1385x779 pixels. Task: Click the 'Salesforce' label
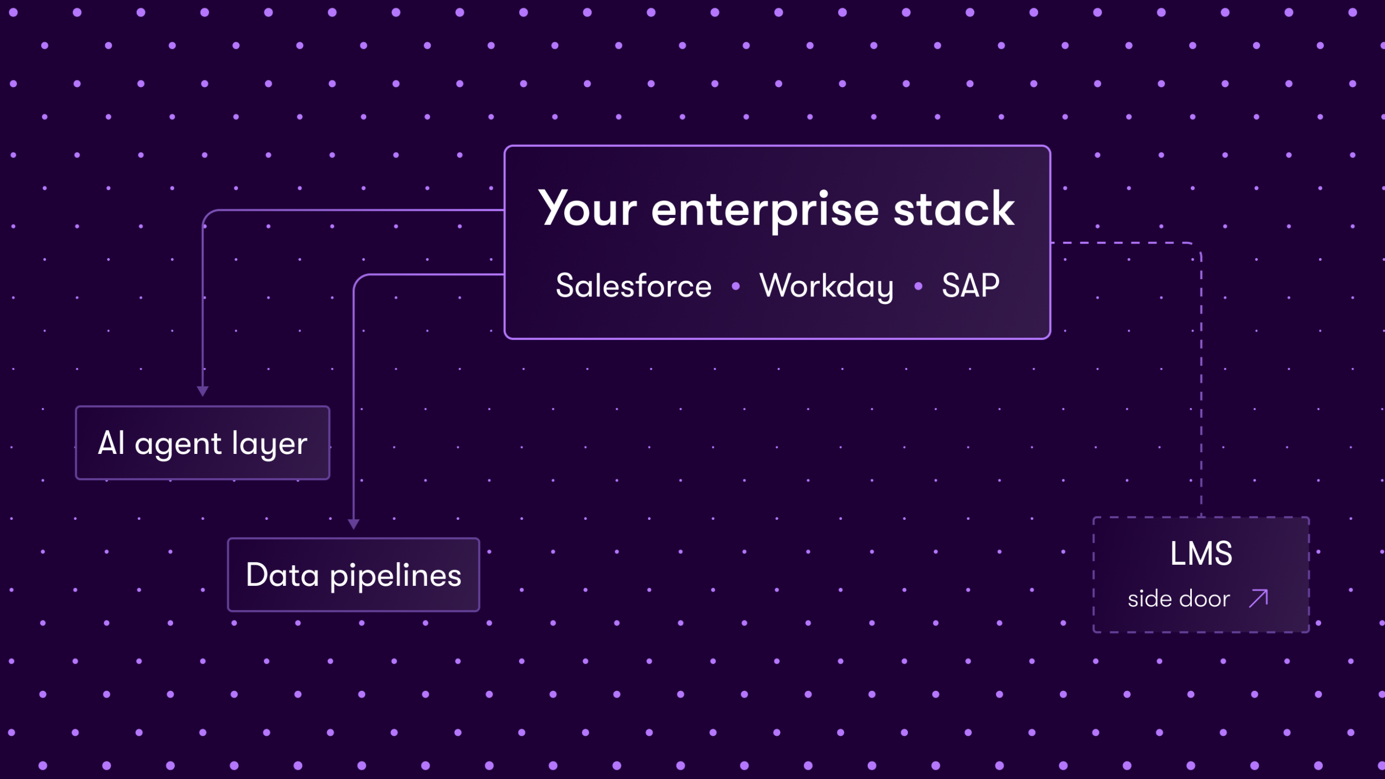[634, 286]
